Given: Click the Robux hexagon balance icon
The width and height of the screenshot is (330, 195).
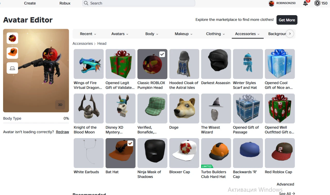Looking at the screenshot, I should (x=317, y=3).
